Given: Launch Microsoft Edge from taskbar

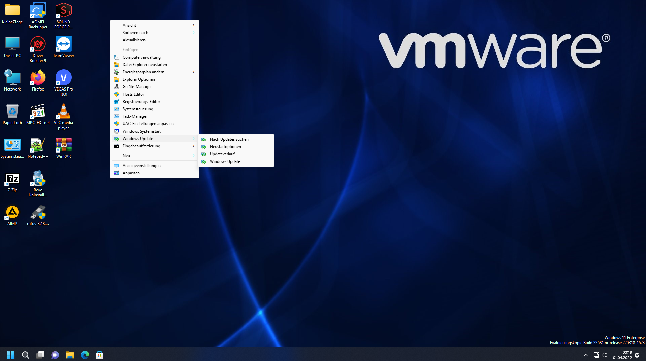Looking at the screenshot, I should [85, 355].
